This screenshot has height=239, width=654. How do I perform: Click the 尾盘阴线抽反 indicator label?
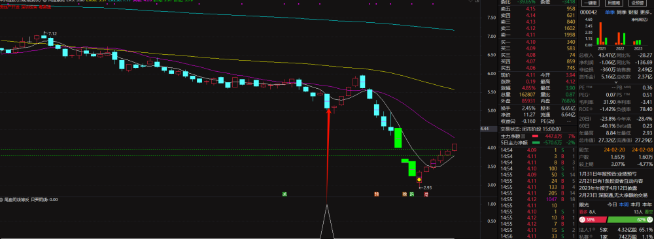pos(17,200)
